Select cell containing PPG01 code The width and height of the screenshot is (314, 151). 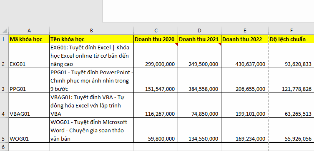tap(29, 80)
